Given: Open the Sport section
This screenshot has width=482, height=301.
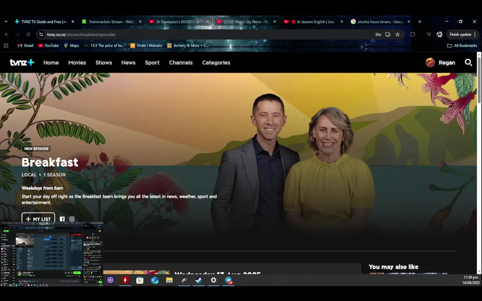Looking at the screenshot, I should 152,62.
